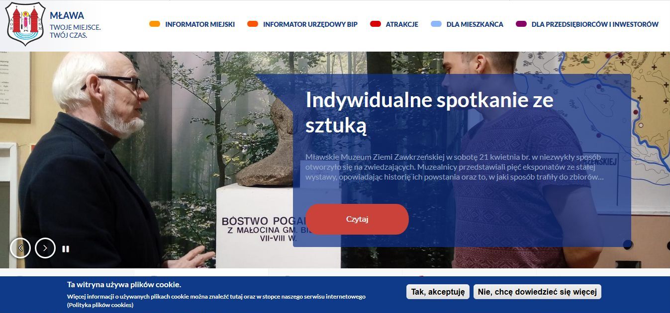This screenshot has width=670, height=313.
Task: Open the Informator Miejski menu
Action: tap(200, 24)
